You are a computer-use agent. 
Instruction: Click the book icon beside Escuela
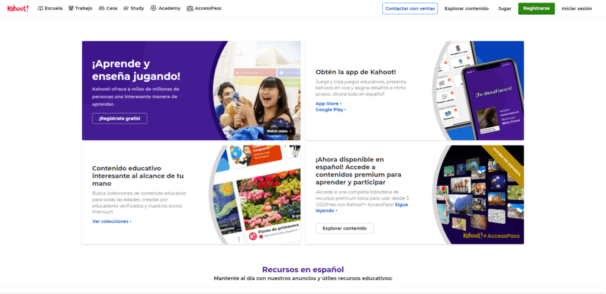coord(41,8)
